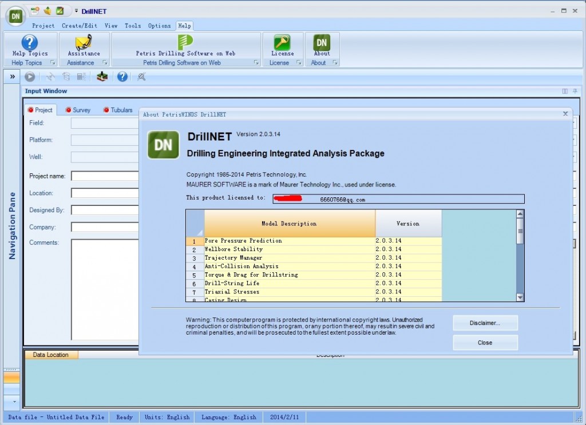Switch to the Project tab

(x=41, y=109)
